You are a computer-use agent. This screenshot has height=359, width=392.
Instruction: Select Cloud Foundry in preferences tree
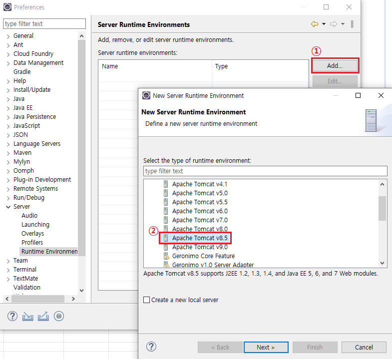(33, 54)
